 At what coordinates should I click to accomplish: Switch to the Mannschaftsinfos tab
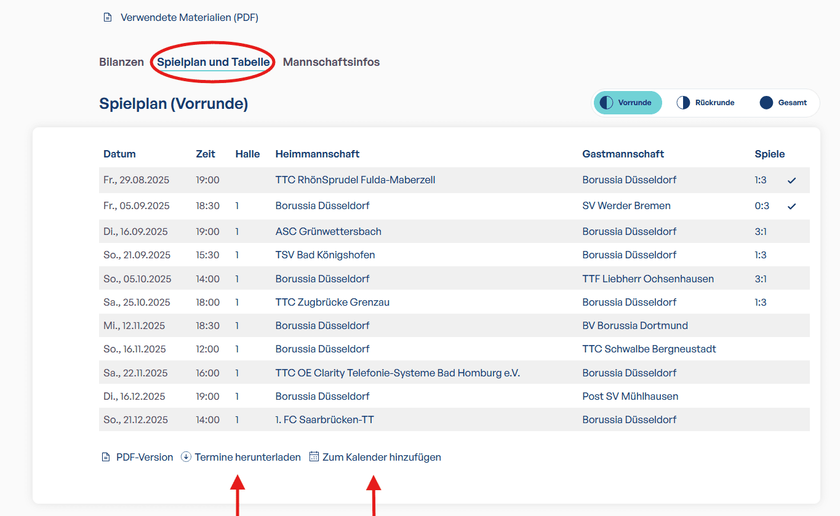pyautogui.click(x=331, y=62)
